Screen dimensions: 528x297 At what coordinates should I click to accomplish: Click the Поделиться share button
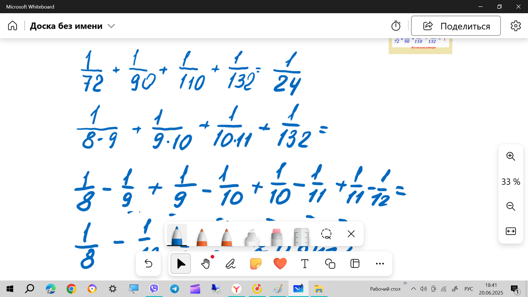[456, 26]
